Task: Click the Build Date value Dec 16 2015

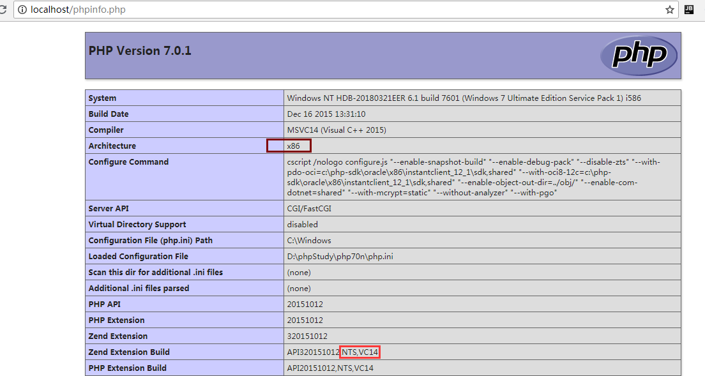Action: 326,114
